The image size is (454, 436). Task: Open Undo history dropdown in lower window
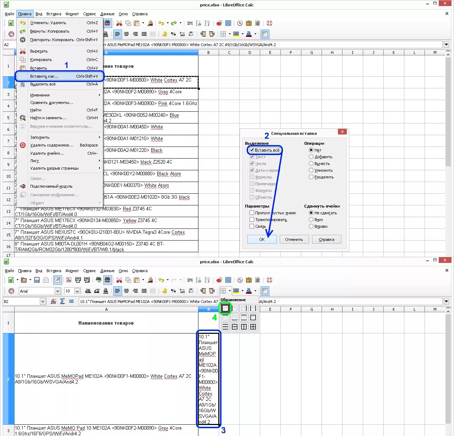pyautogui.click(x=168, y=280)
